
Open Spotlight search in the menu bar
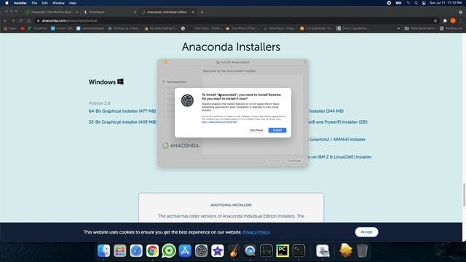click(x=416, y=3)
